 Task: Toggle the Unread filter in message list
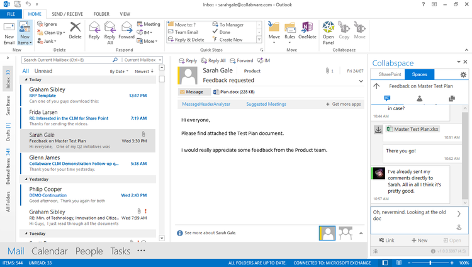point(43,71)
